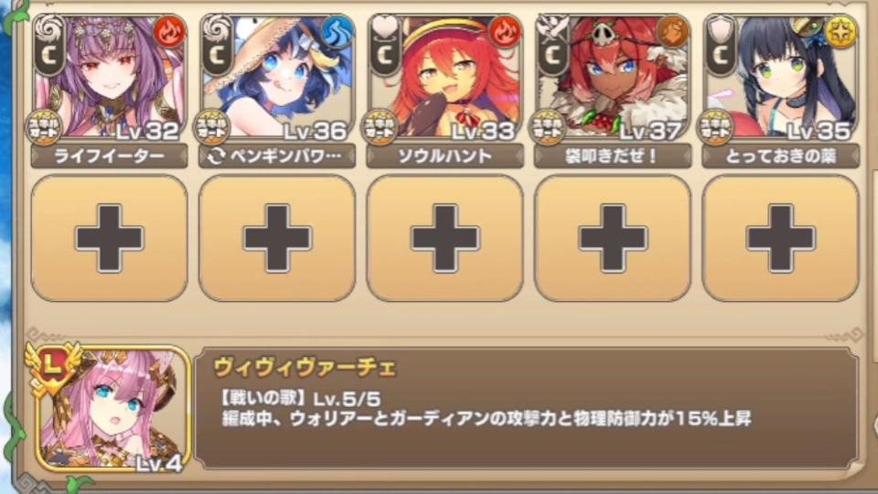This screenshot has width=878, height=494.
Task: Open the とっておきの薬 skill label
Action: (x=780, y=156)
